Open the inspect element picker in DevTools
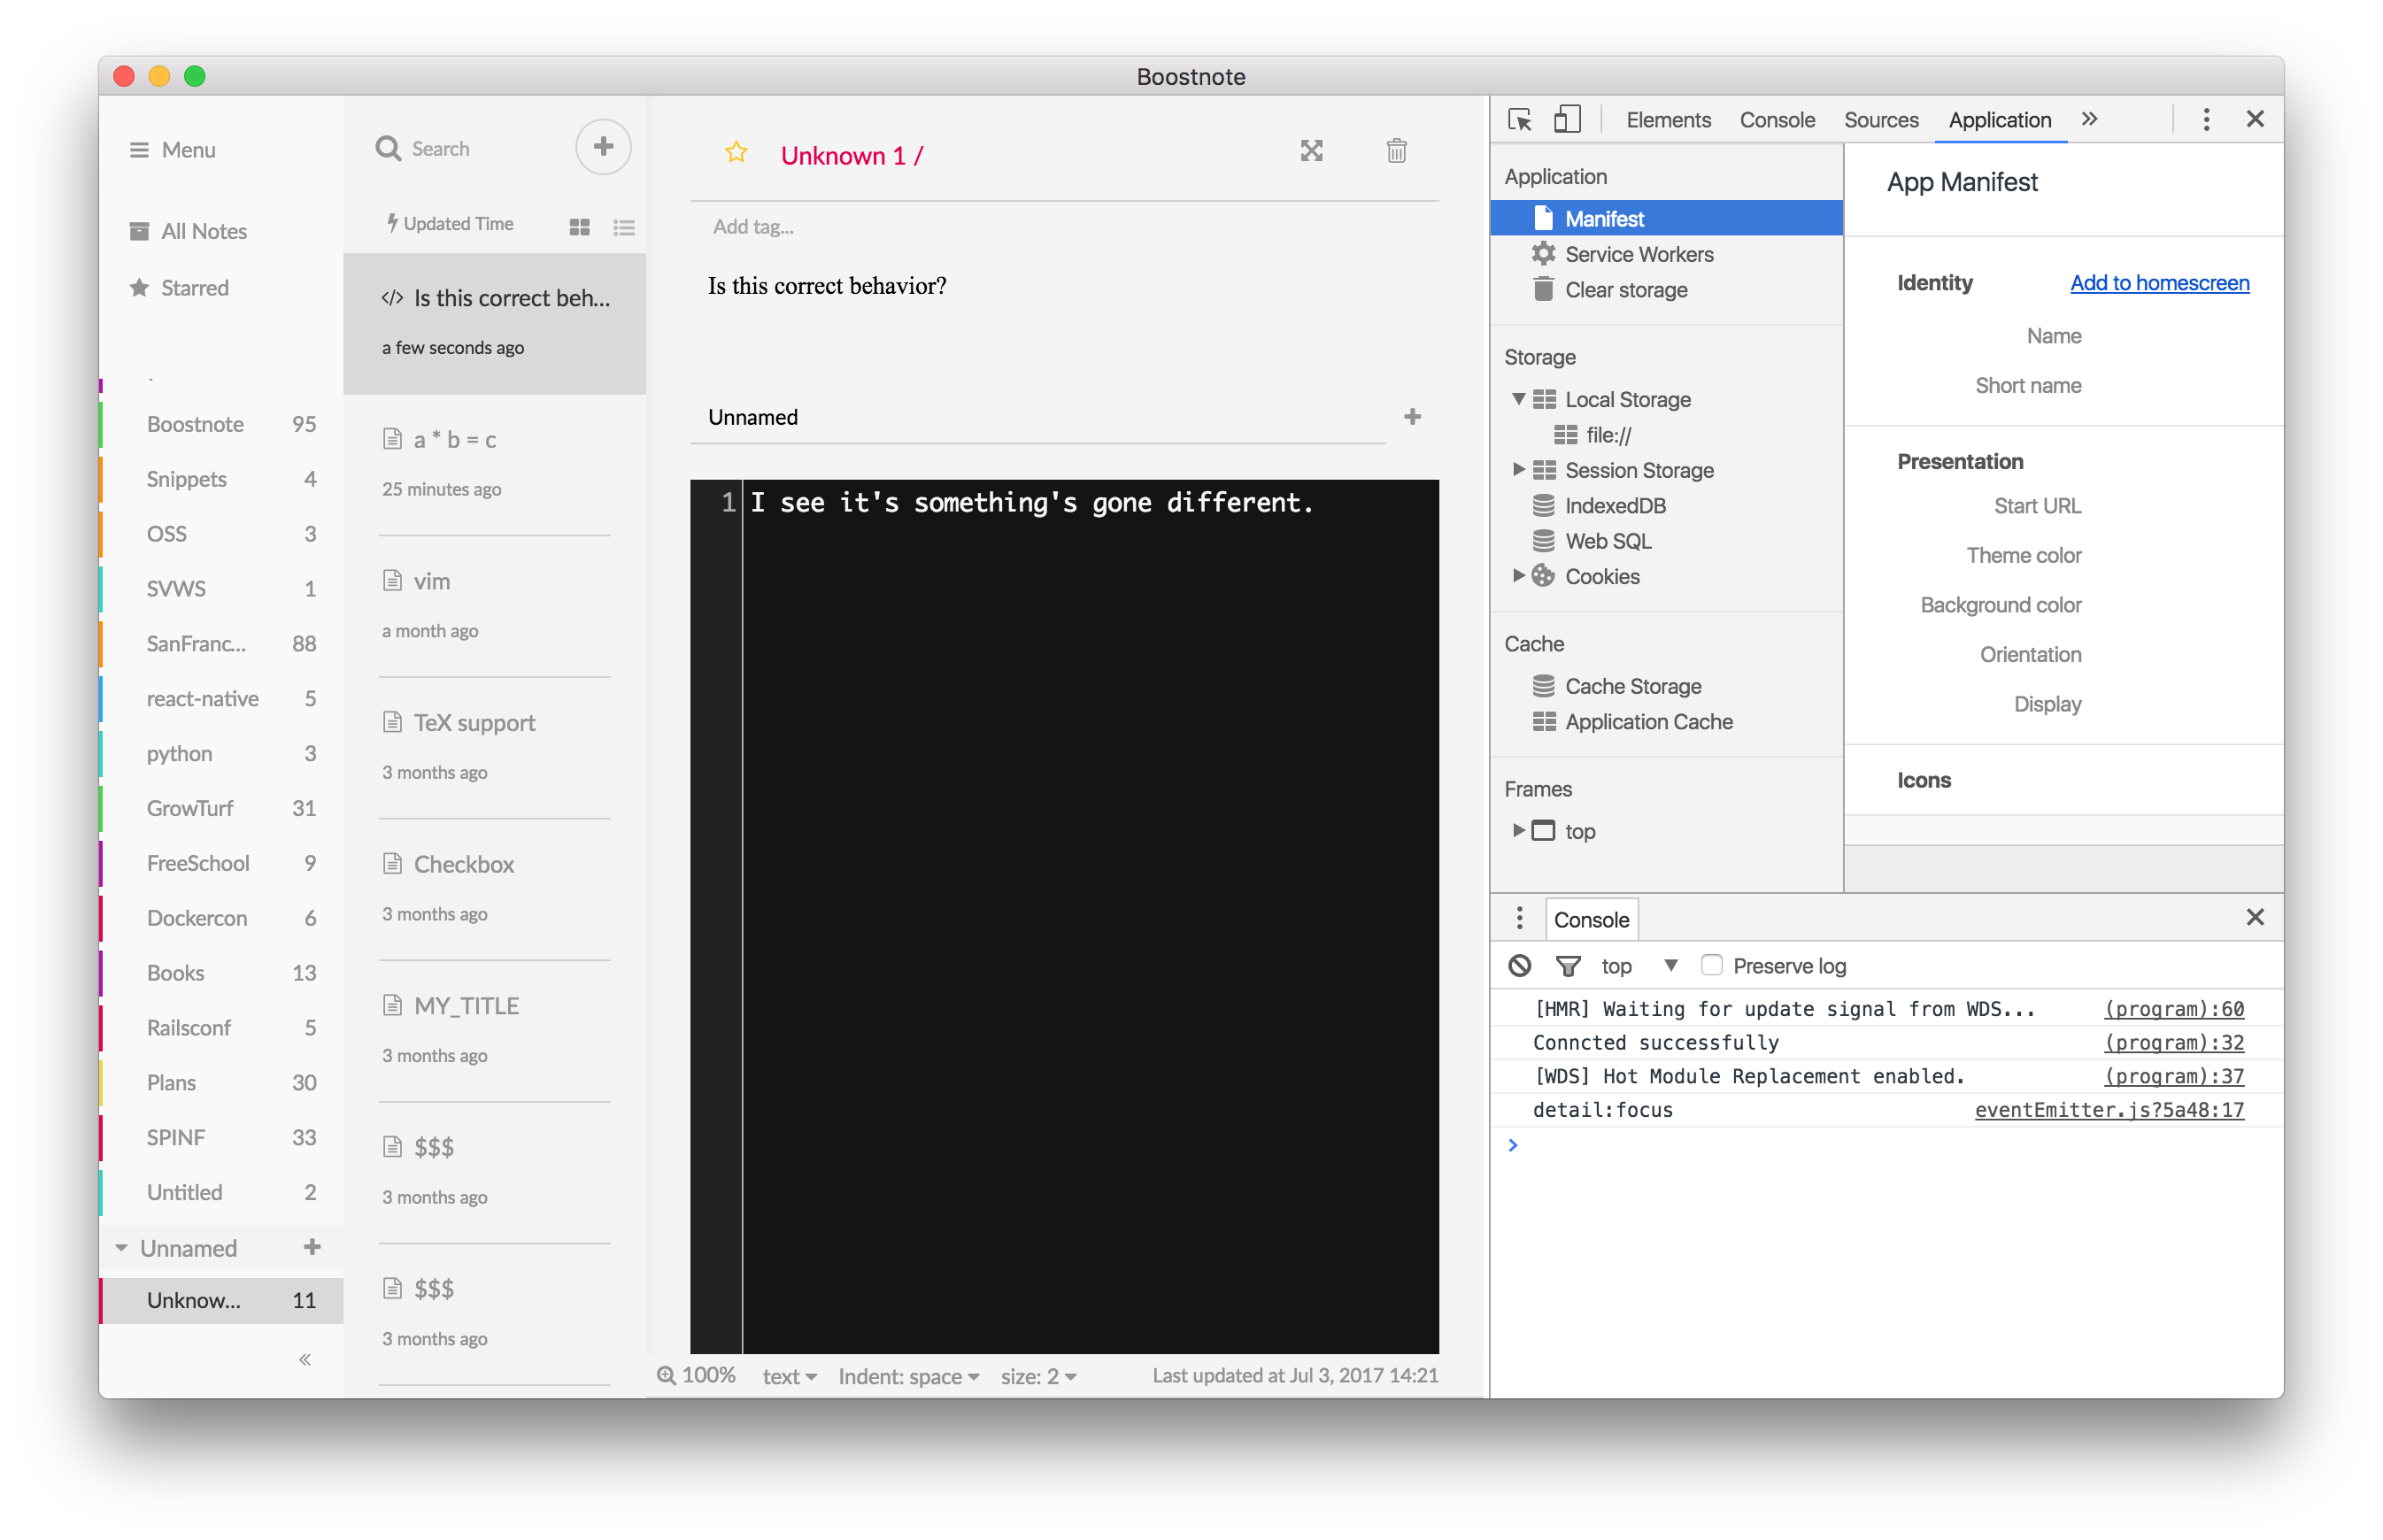 (1519, 119)
